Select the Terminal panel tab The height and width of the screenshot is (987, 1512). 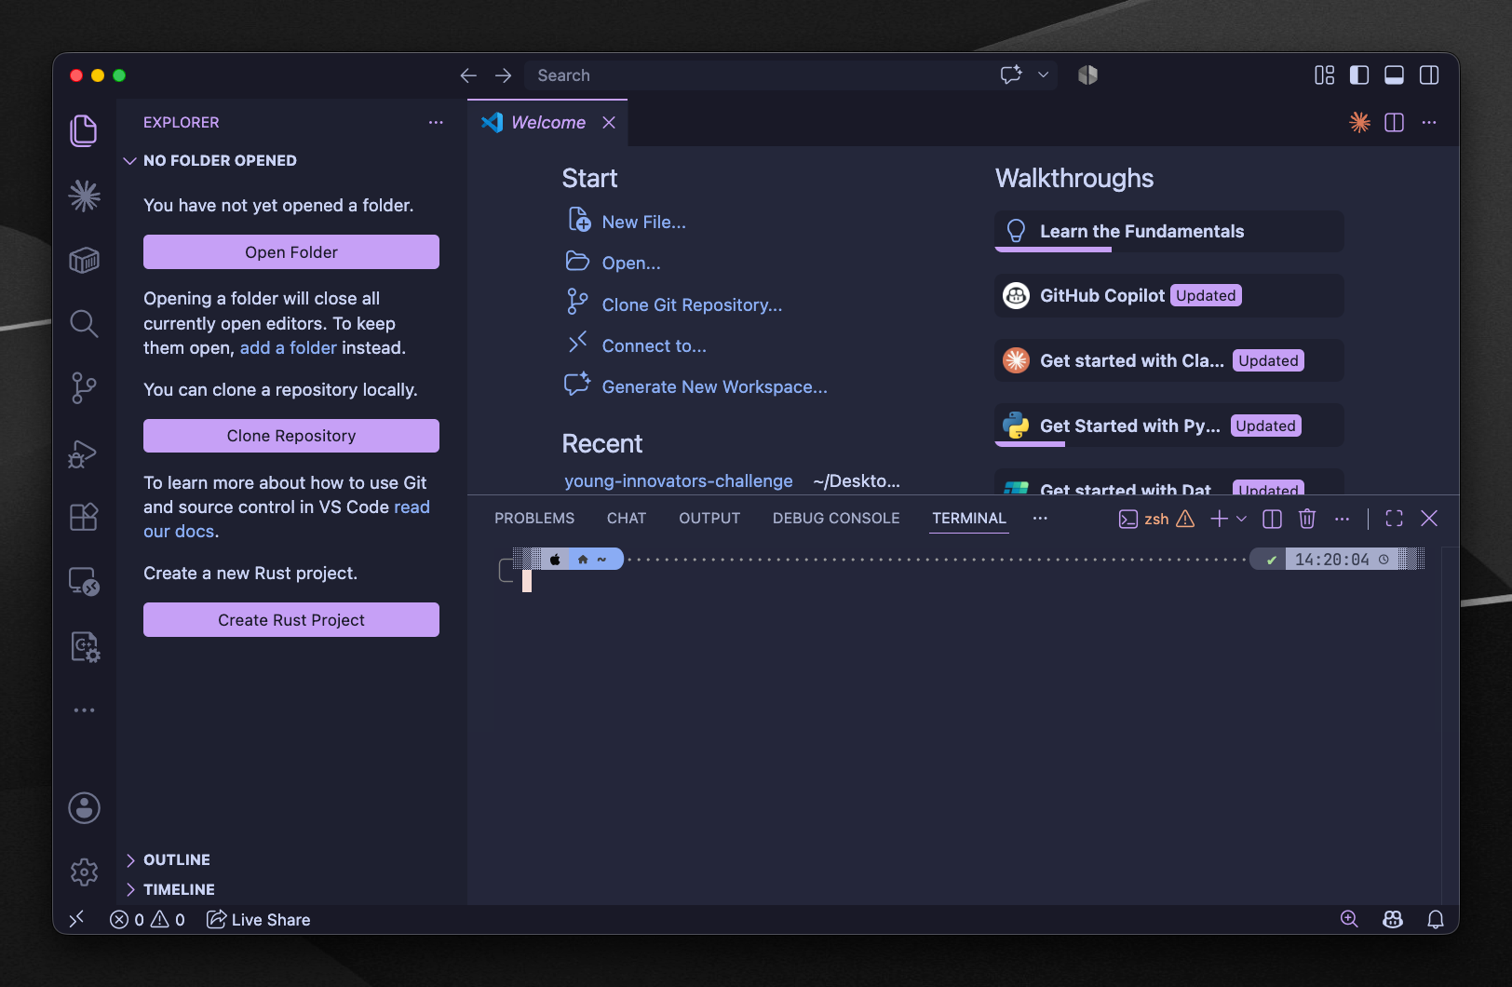pyautogui.click(x=969, y=519)
